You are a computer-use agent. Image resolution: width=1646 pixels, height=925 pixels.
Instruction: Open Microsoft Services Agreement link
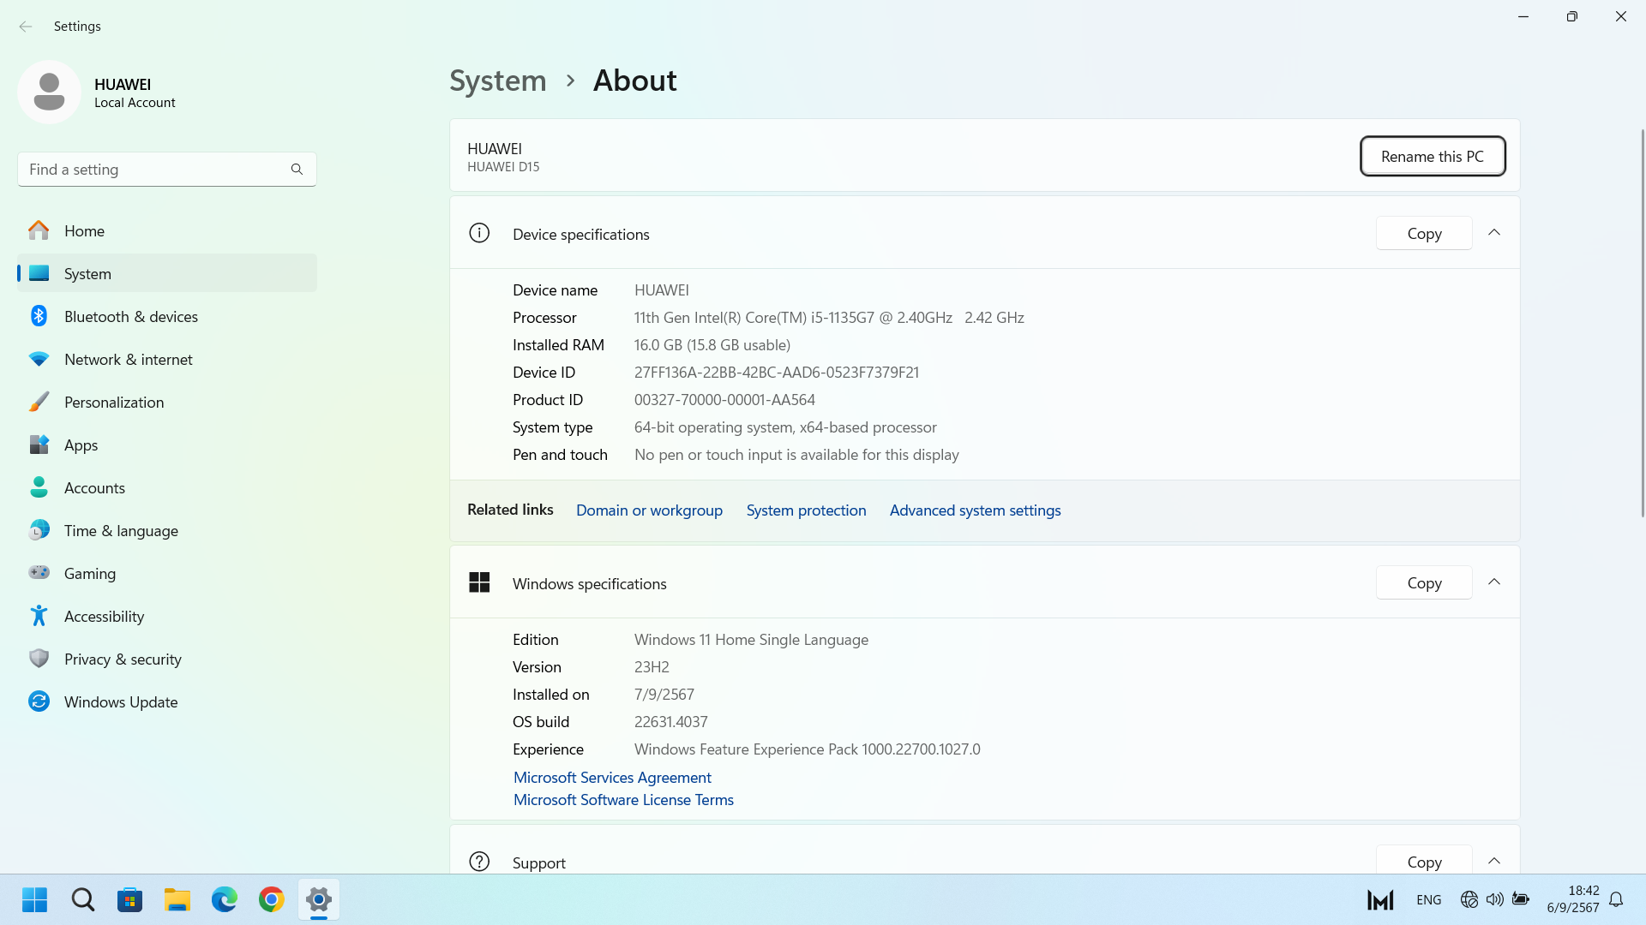click(612, 777)
